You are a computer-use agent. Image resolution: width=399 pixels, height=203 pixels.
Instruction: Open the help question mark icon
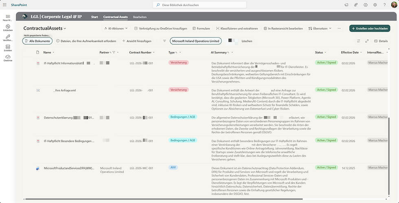coord(384,5)
